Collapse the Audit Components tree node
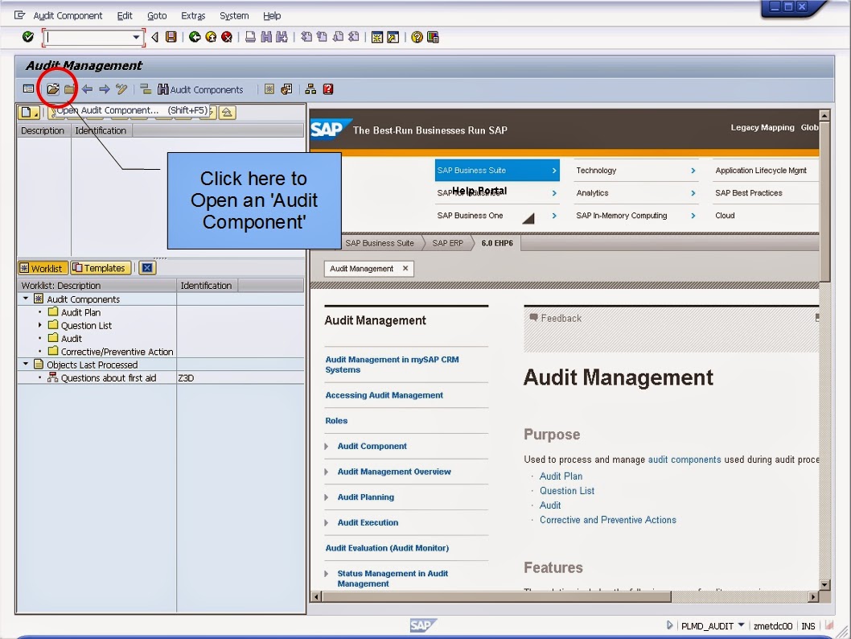 26,299
